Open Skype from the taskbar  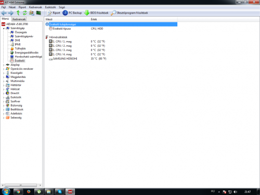(x=60, y=191)
